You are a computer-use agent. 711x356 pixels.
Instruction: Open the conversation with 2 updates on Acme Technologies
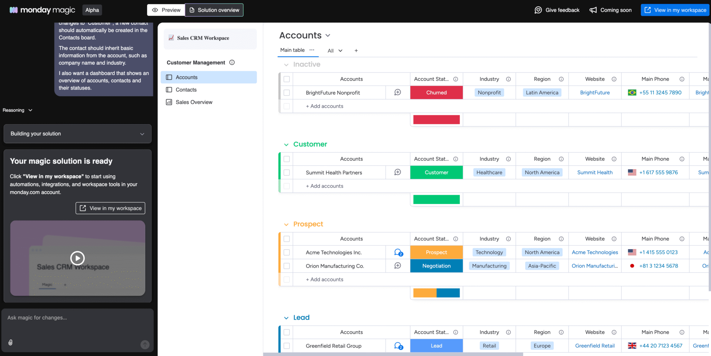pos(397,253)
